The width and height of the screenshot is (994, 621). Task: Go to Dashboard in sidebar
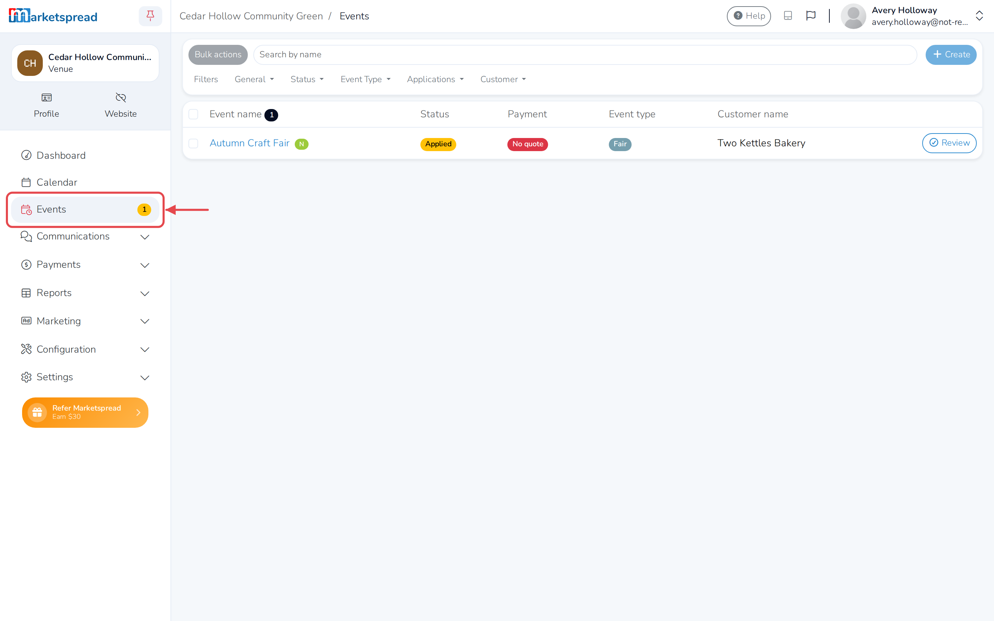pos(85,155)
